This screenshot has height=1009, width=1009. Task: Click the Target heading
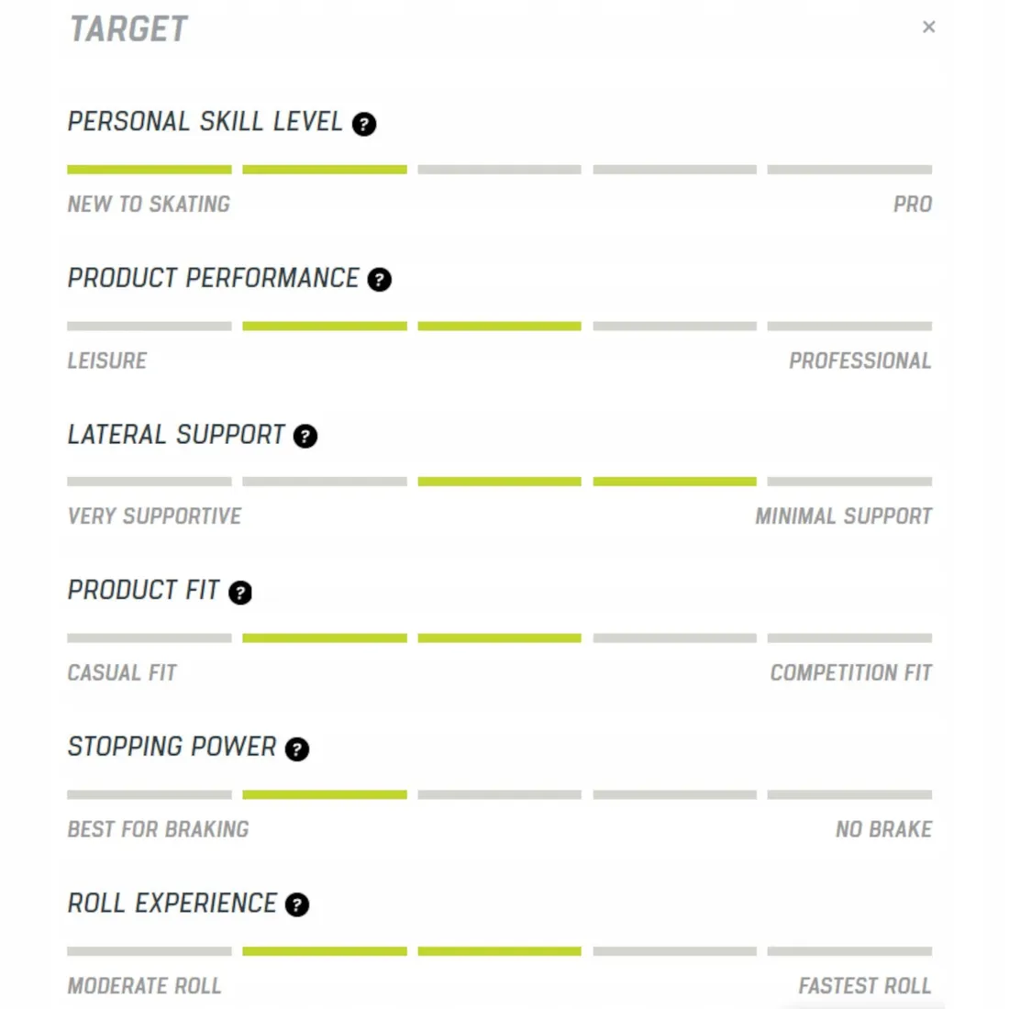click(x=128, y=29)
